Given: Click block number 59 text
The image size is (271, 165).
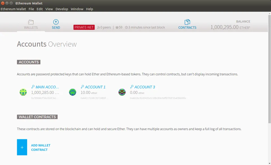Looking at the screenshot, I should point(121,27).
